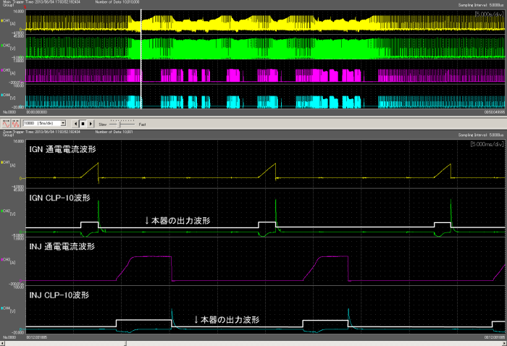Click the Main Trigger Time header text
The image size is (507, 346).
[x=42, y=2]
